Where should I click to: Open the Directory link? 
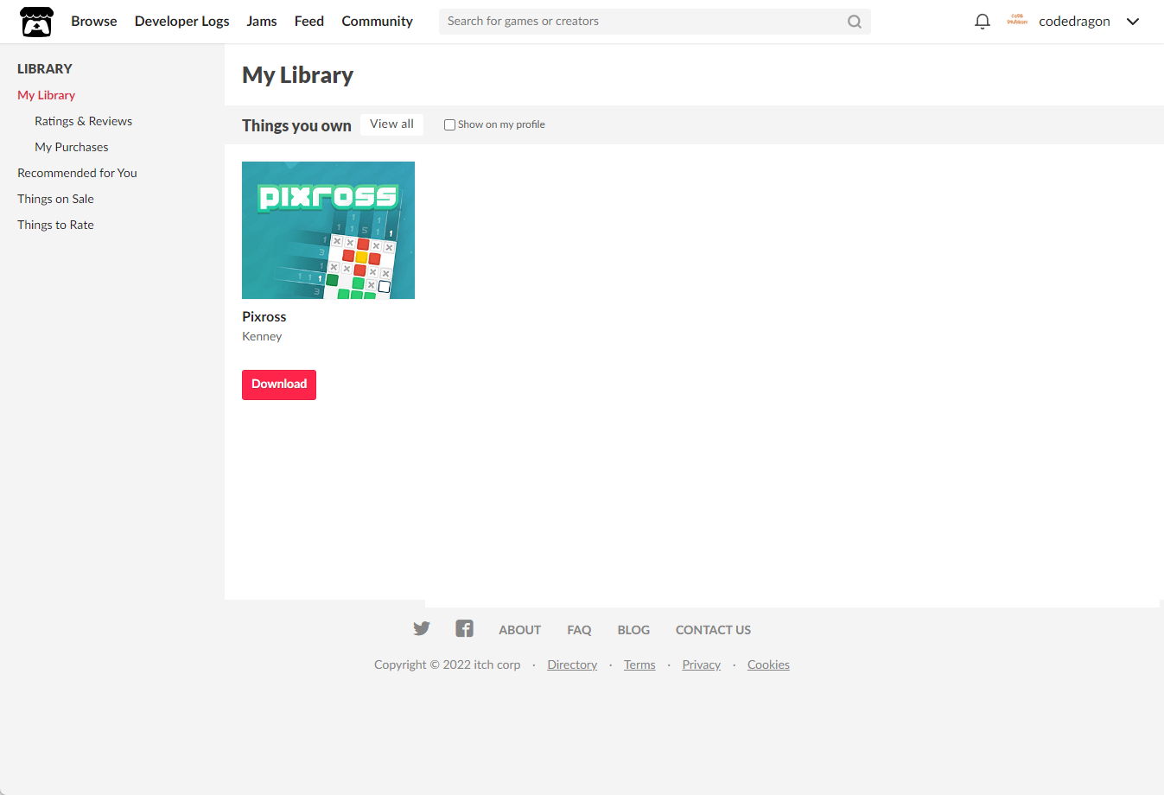pos(572,665)
